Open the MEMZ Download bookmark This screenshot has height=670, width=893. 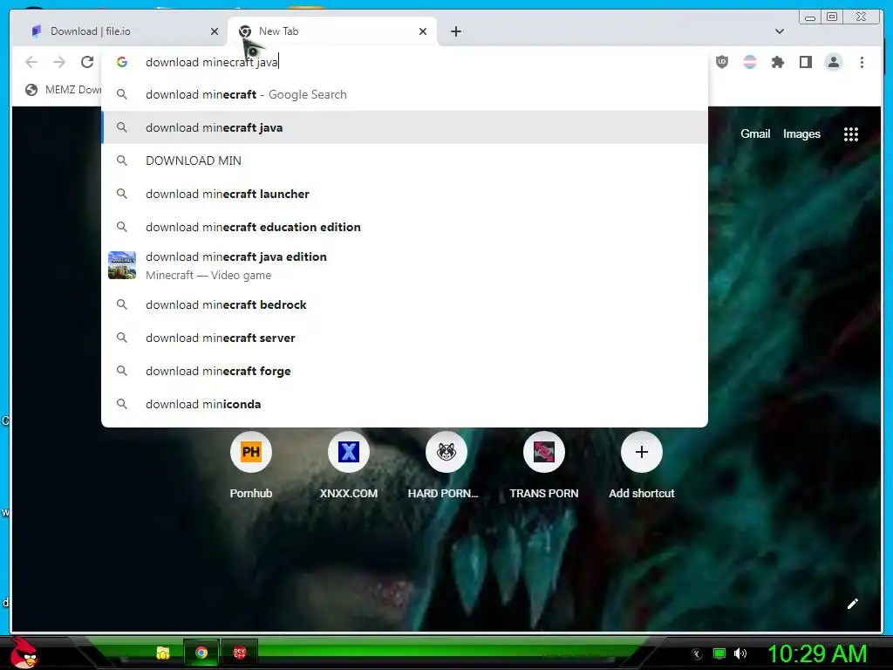(63, 90)
